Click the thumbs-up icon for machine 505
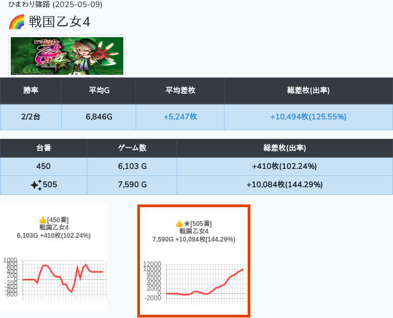The width and height of the screenshot is (393, 318). (179, 224)
